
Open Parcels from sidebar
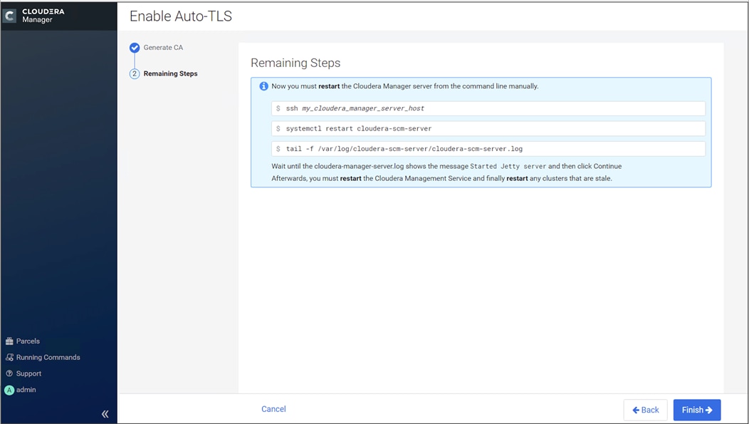28,341
